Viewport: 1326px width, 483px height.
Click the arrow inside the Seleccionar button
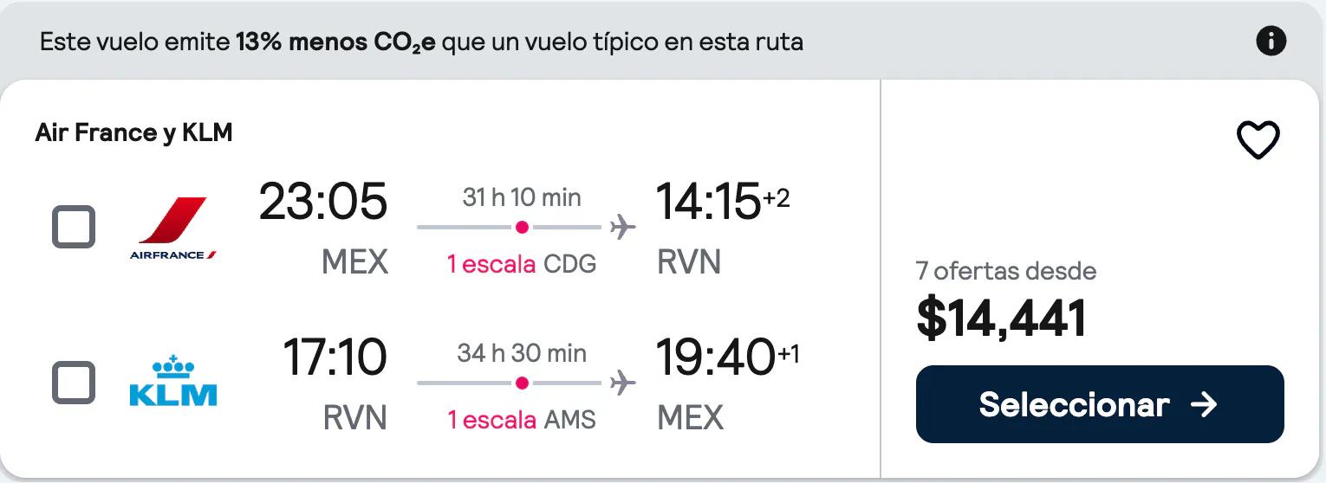click(x=1204, y=404)
